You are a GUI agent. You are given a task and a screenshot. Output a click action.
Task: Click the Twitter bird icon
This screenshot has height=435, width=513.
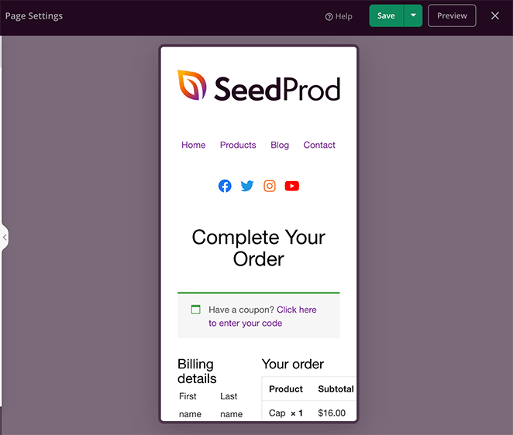[247, 186]
